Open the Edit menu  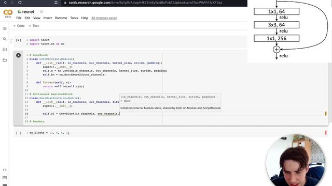[x=27, y=18]
